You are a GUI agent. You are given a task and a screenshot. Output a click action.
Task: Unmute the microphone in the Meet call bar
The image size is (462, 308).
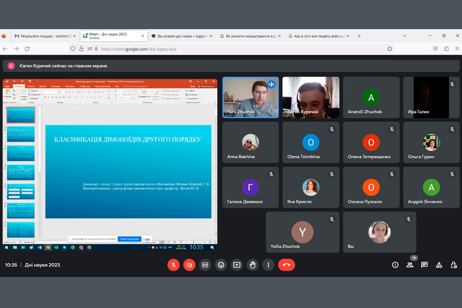[174, 265]
